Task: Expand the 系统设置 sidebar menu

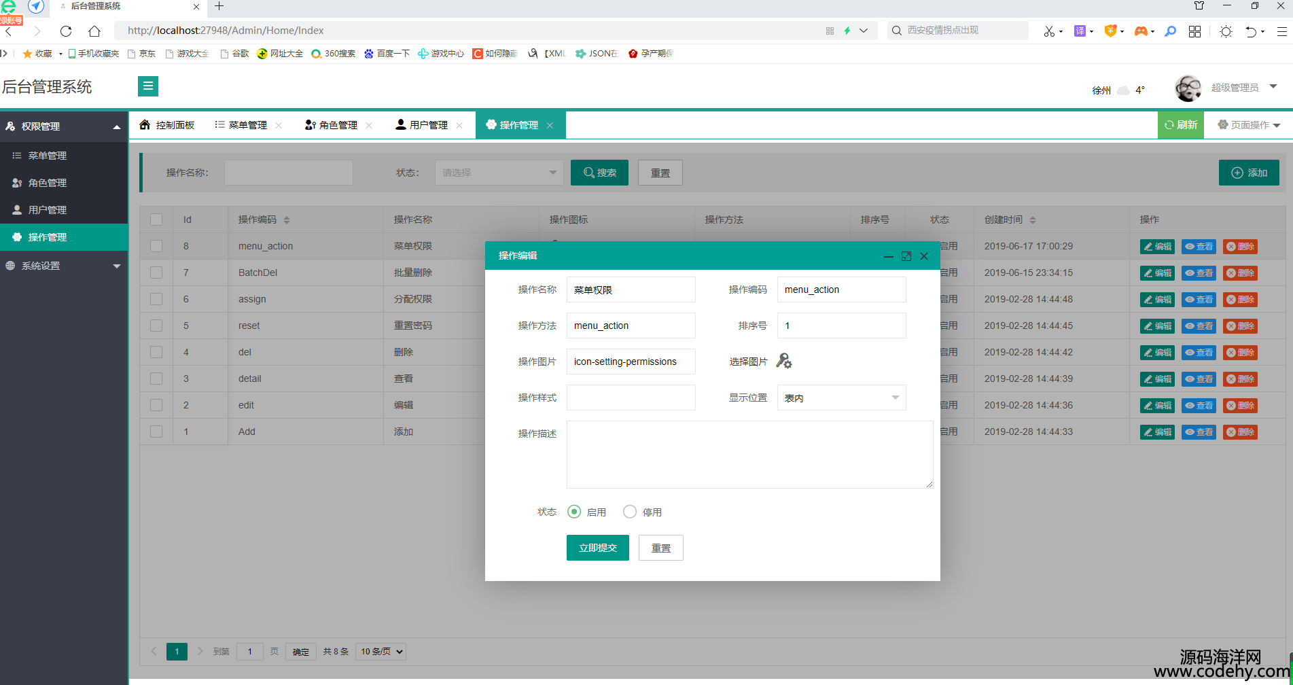Action: pyautogui.click(x=63, y=266)
